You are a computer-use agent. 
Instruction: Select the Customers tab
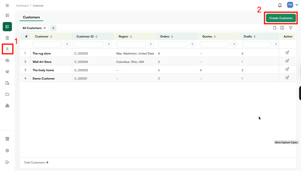pyautogui.click(x=31, y=17)
